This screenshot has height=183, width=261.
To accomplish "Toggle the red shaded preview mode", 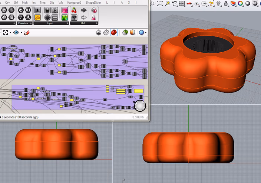I will point(114,33).
